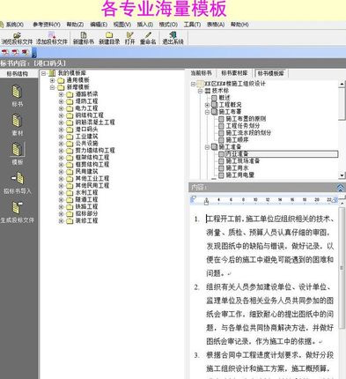Viewport: 346px width, 379px height.
Task: Click the left indent marker on the ruler
Action: (x=206, y=201)
